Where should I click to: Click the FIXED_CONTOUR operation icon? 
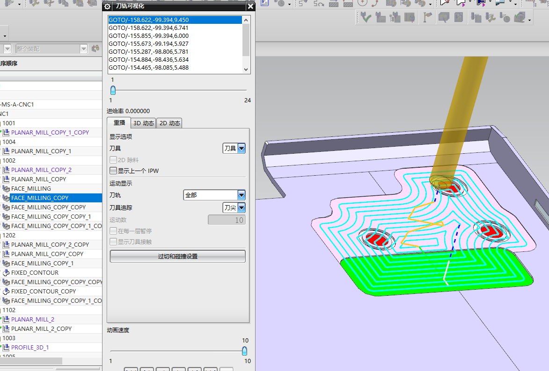click(6, 273)
